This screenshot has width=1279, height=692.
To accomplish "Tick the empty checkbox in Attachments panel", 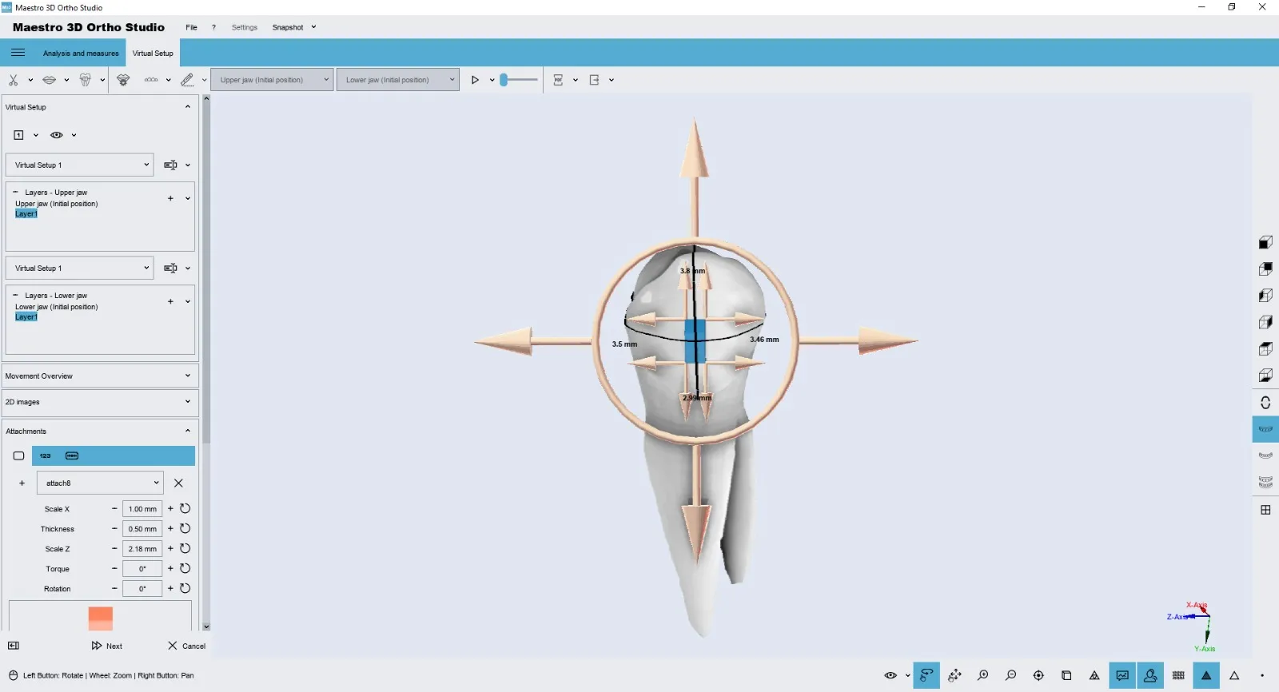I will pyautogui.click(x=19, y=456).
